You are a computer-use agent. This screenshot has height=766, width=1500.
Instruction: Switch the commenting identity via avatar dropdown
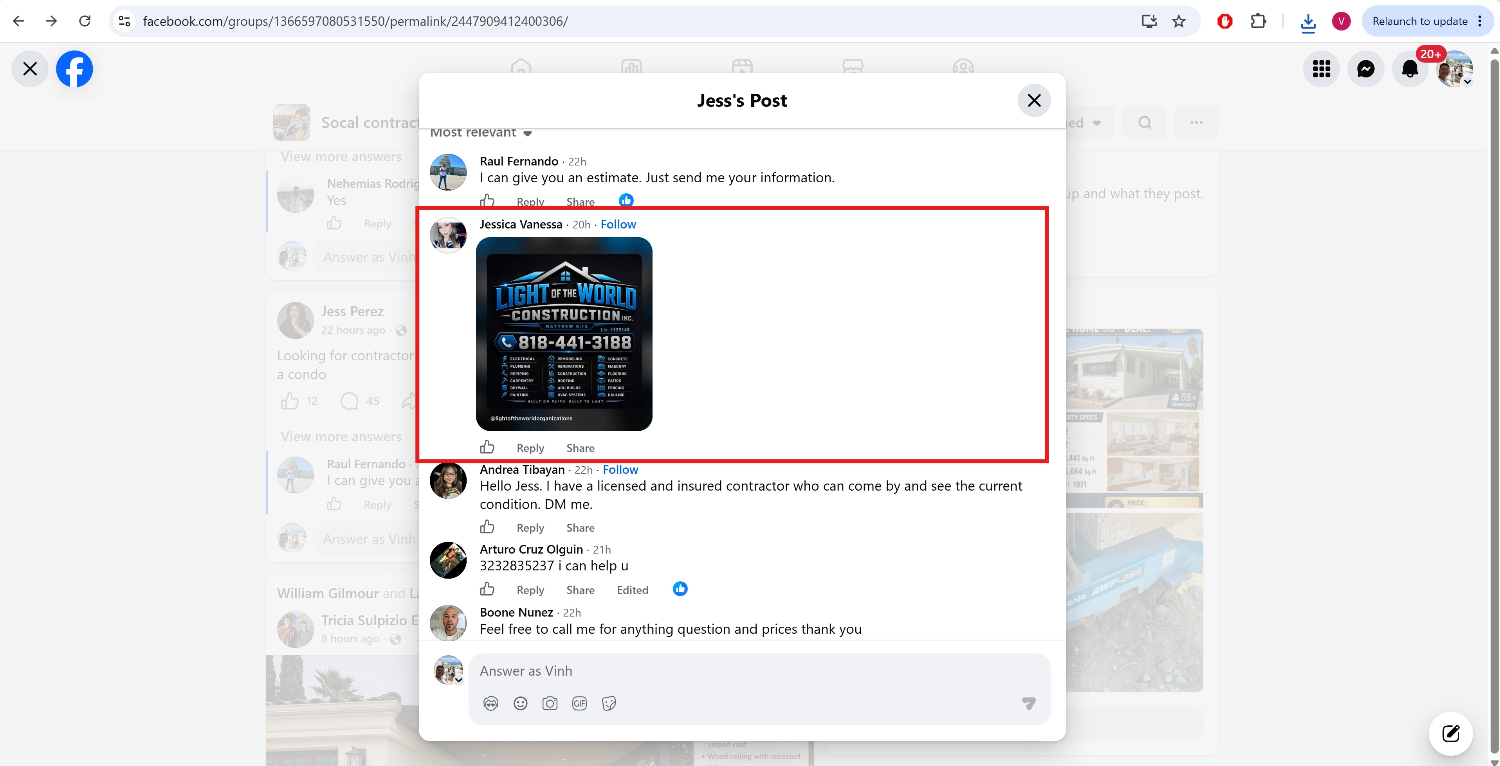pos(449,670)
